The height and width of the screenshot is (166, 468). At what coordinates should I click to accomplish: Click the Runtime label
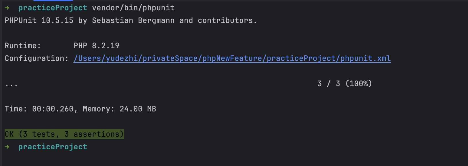coord(23,46)
